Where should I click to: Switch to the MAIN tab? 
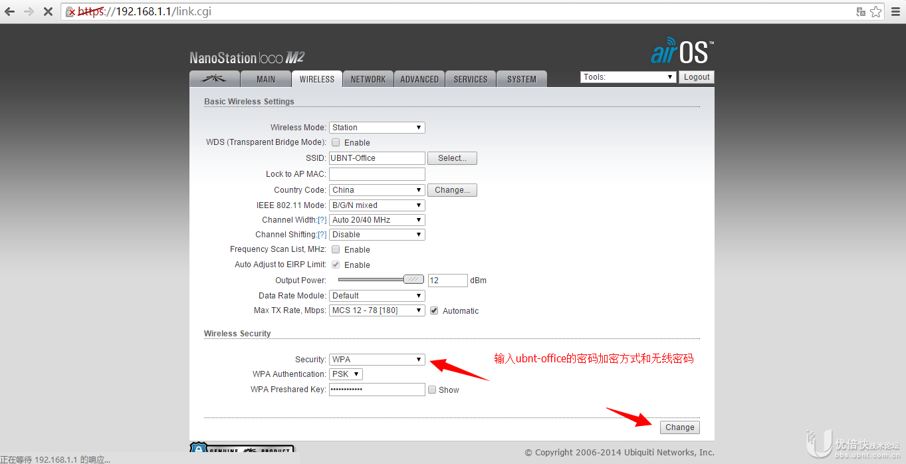[266, 78]
